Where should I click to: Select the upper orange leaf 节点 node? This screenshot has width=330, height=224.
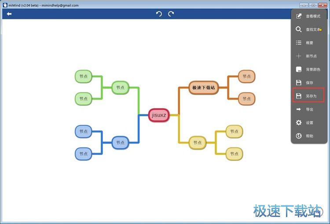coord(247,77)
